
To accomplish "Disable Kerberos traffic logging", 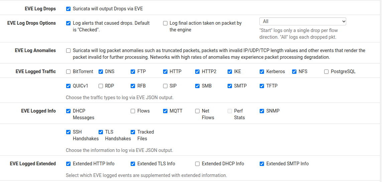I will click(x=262, y=71).
